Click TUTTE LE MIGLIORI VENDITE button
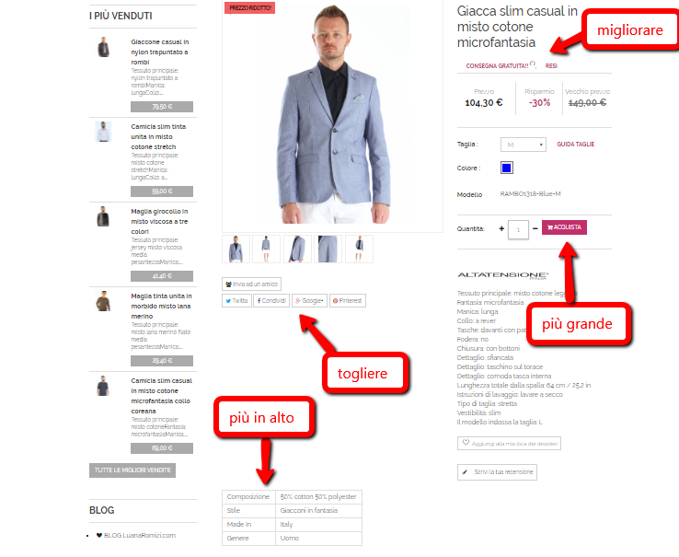This screenshot has height=557, width=679. [132, 470]
